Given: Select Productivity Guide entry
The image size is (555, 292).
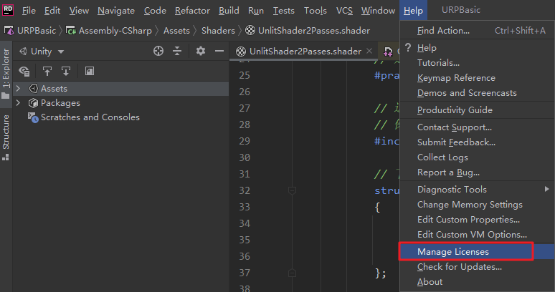Looking at the screenshot, I should [x=478, y=109].
